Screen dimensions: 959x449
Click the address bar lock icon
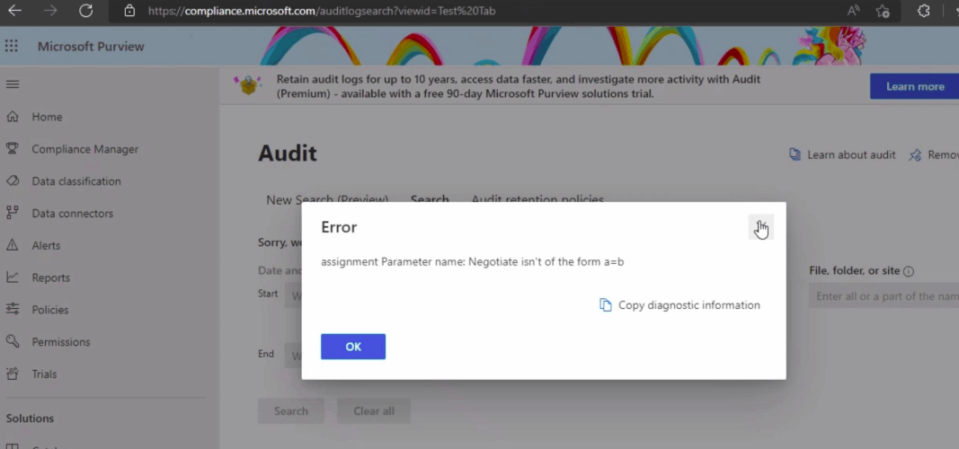(x=129, y=11)
